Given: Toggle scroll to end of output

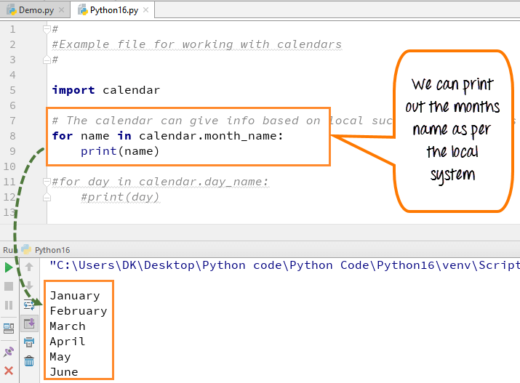Looking at the screenshot, I should click(29, 323).
